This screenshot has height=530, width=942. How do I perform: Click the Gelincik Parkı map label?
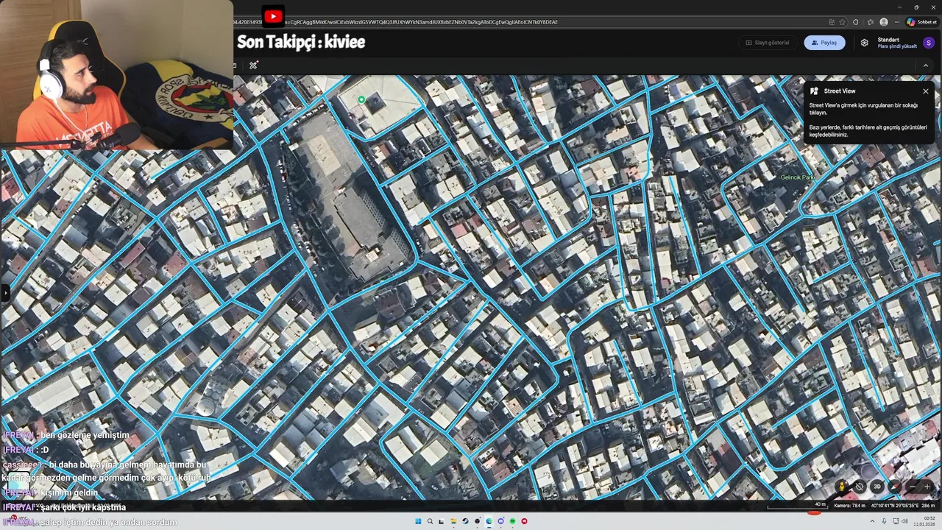pyautogui.click(x=798, y=177)
